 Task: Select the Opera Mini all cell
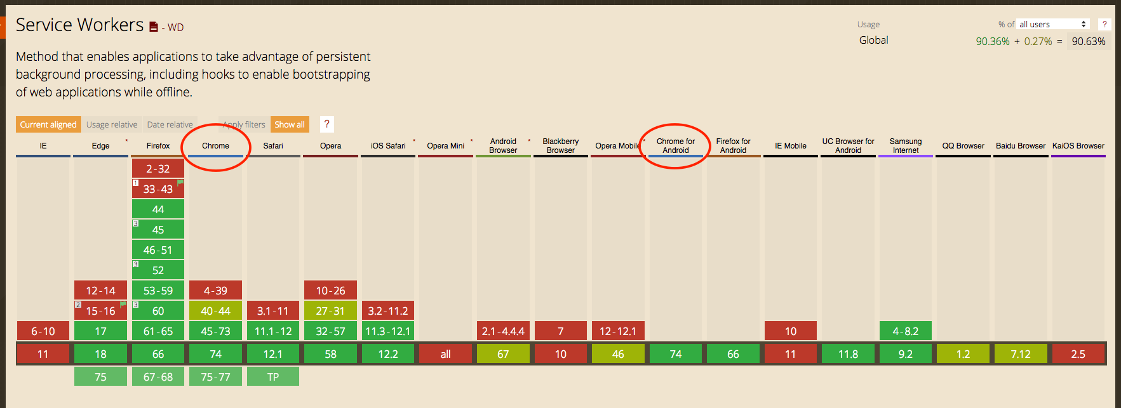(x=446, y=353)
